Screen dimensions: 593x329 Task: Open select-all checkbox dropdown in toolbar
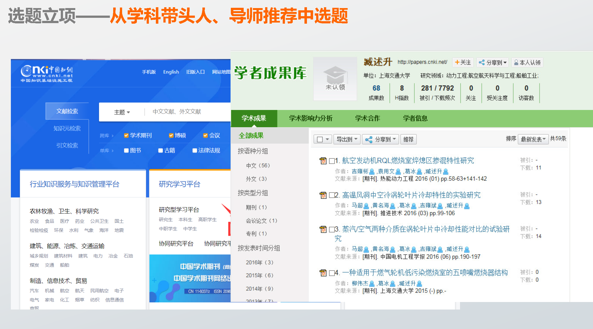coord(323,139)
